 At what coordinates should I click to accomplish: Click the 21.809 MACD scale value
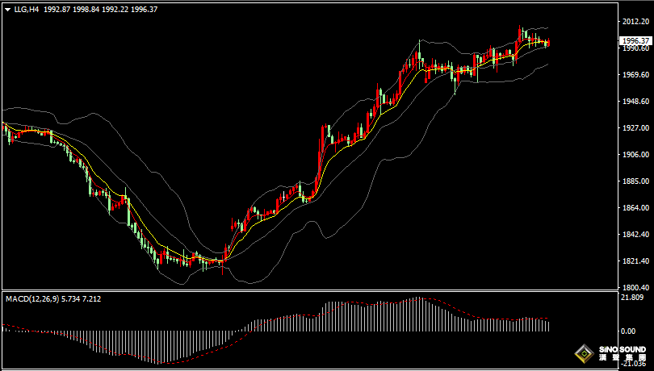point(632,298)
